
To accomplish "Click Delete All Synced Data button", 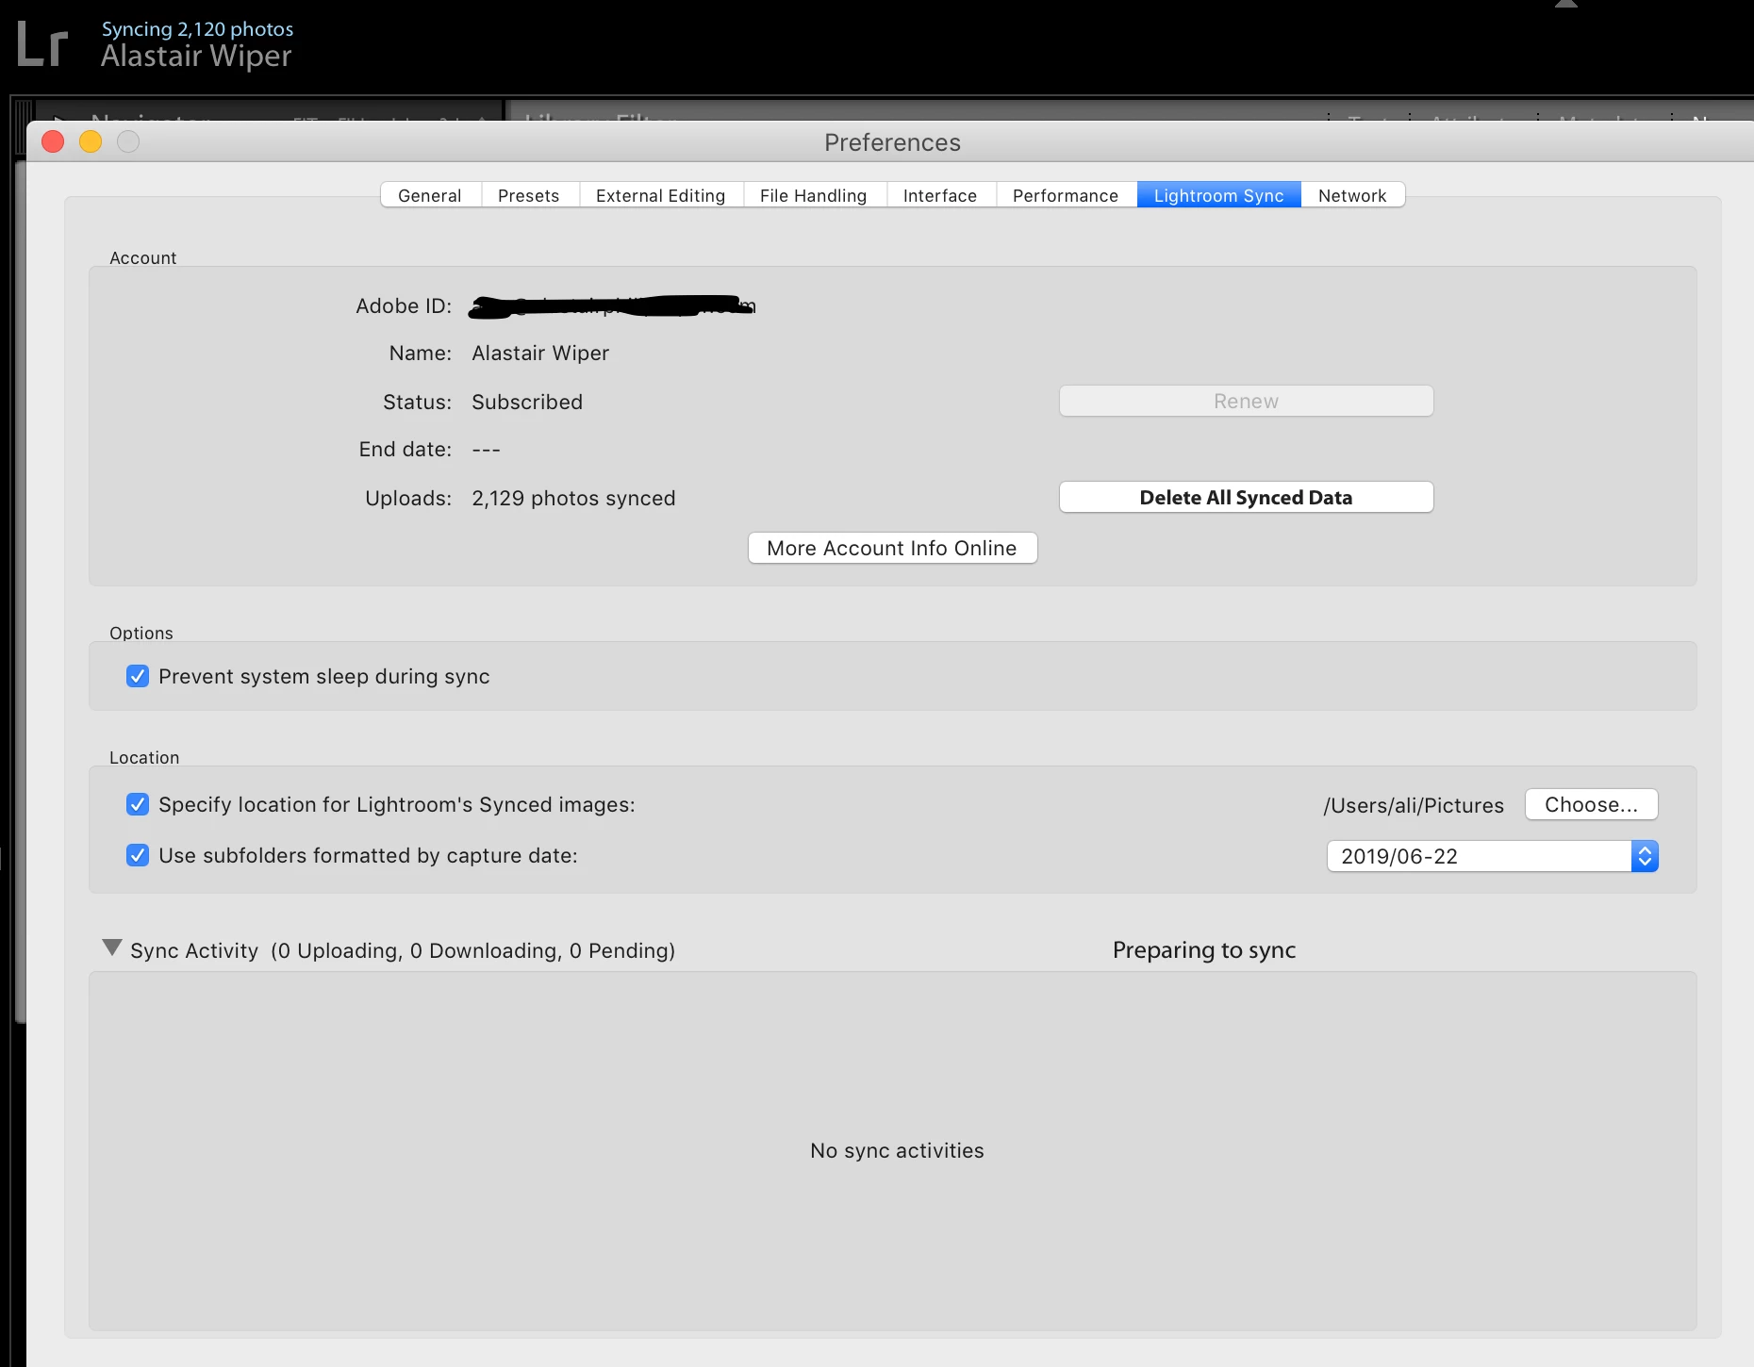I will pos(1247,497).
